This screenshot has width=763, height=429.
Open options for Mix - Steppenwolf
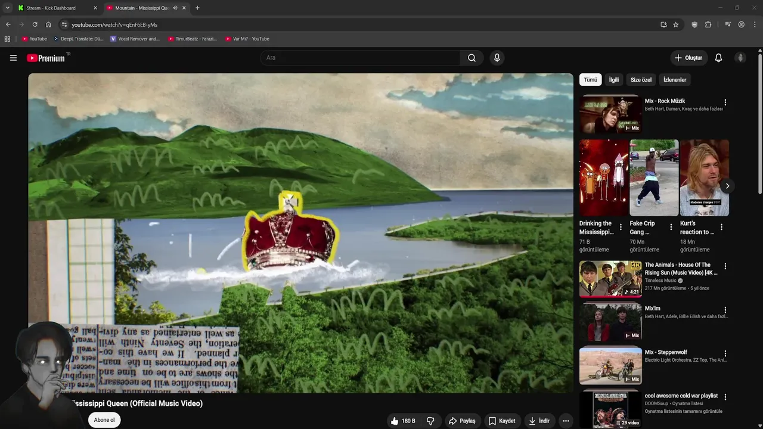click(x=725, y=353)
